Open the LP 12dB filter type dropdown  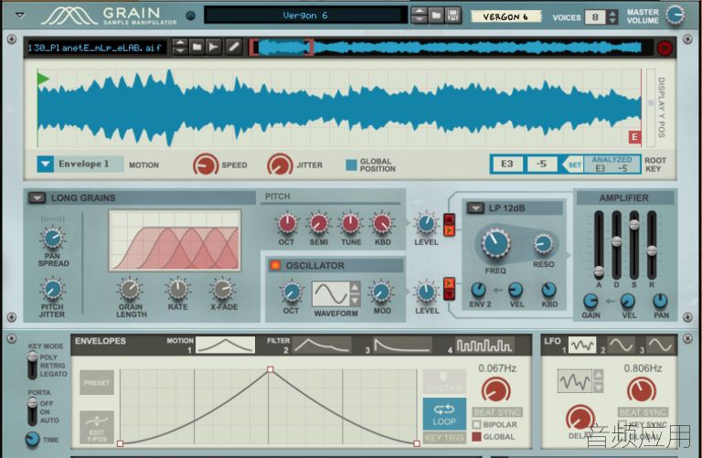[x=475, y=208]
